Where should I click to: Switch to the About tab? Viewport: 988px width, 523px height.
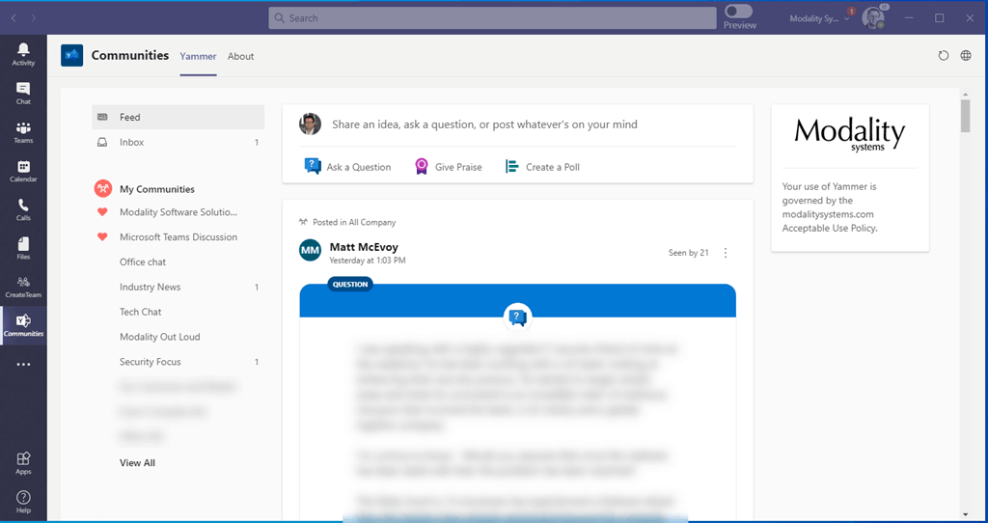coord(240,56)
